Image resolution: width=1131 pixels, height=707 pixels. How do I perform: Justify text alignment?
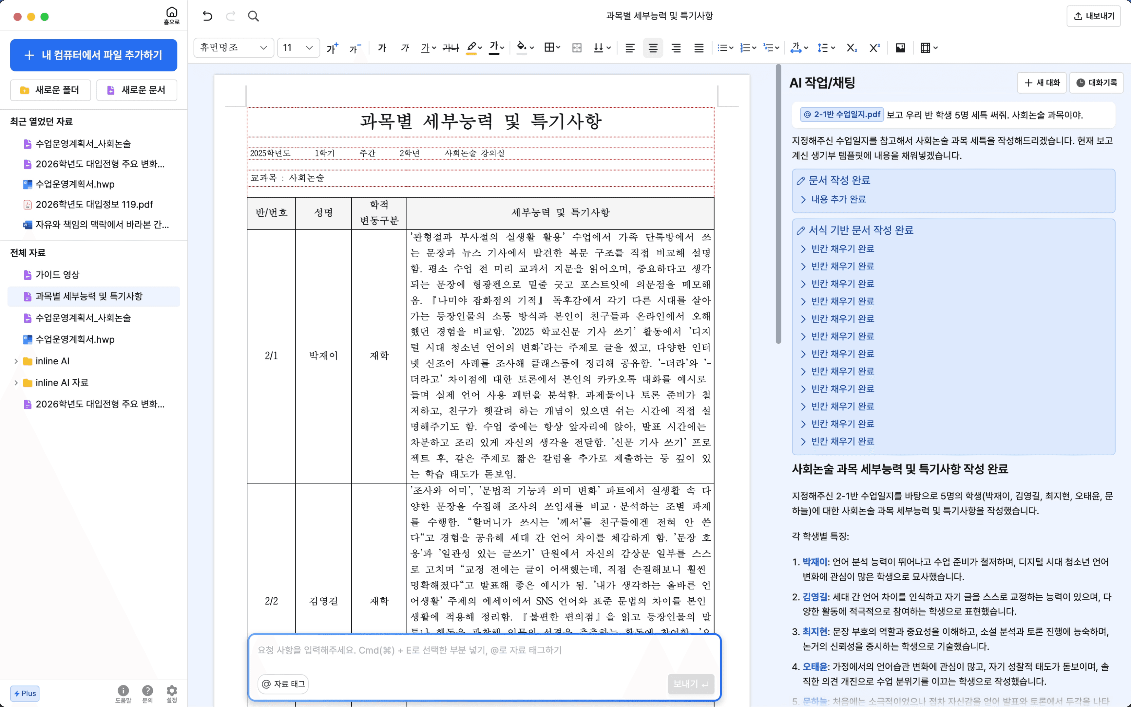(699, 48)
